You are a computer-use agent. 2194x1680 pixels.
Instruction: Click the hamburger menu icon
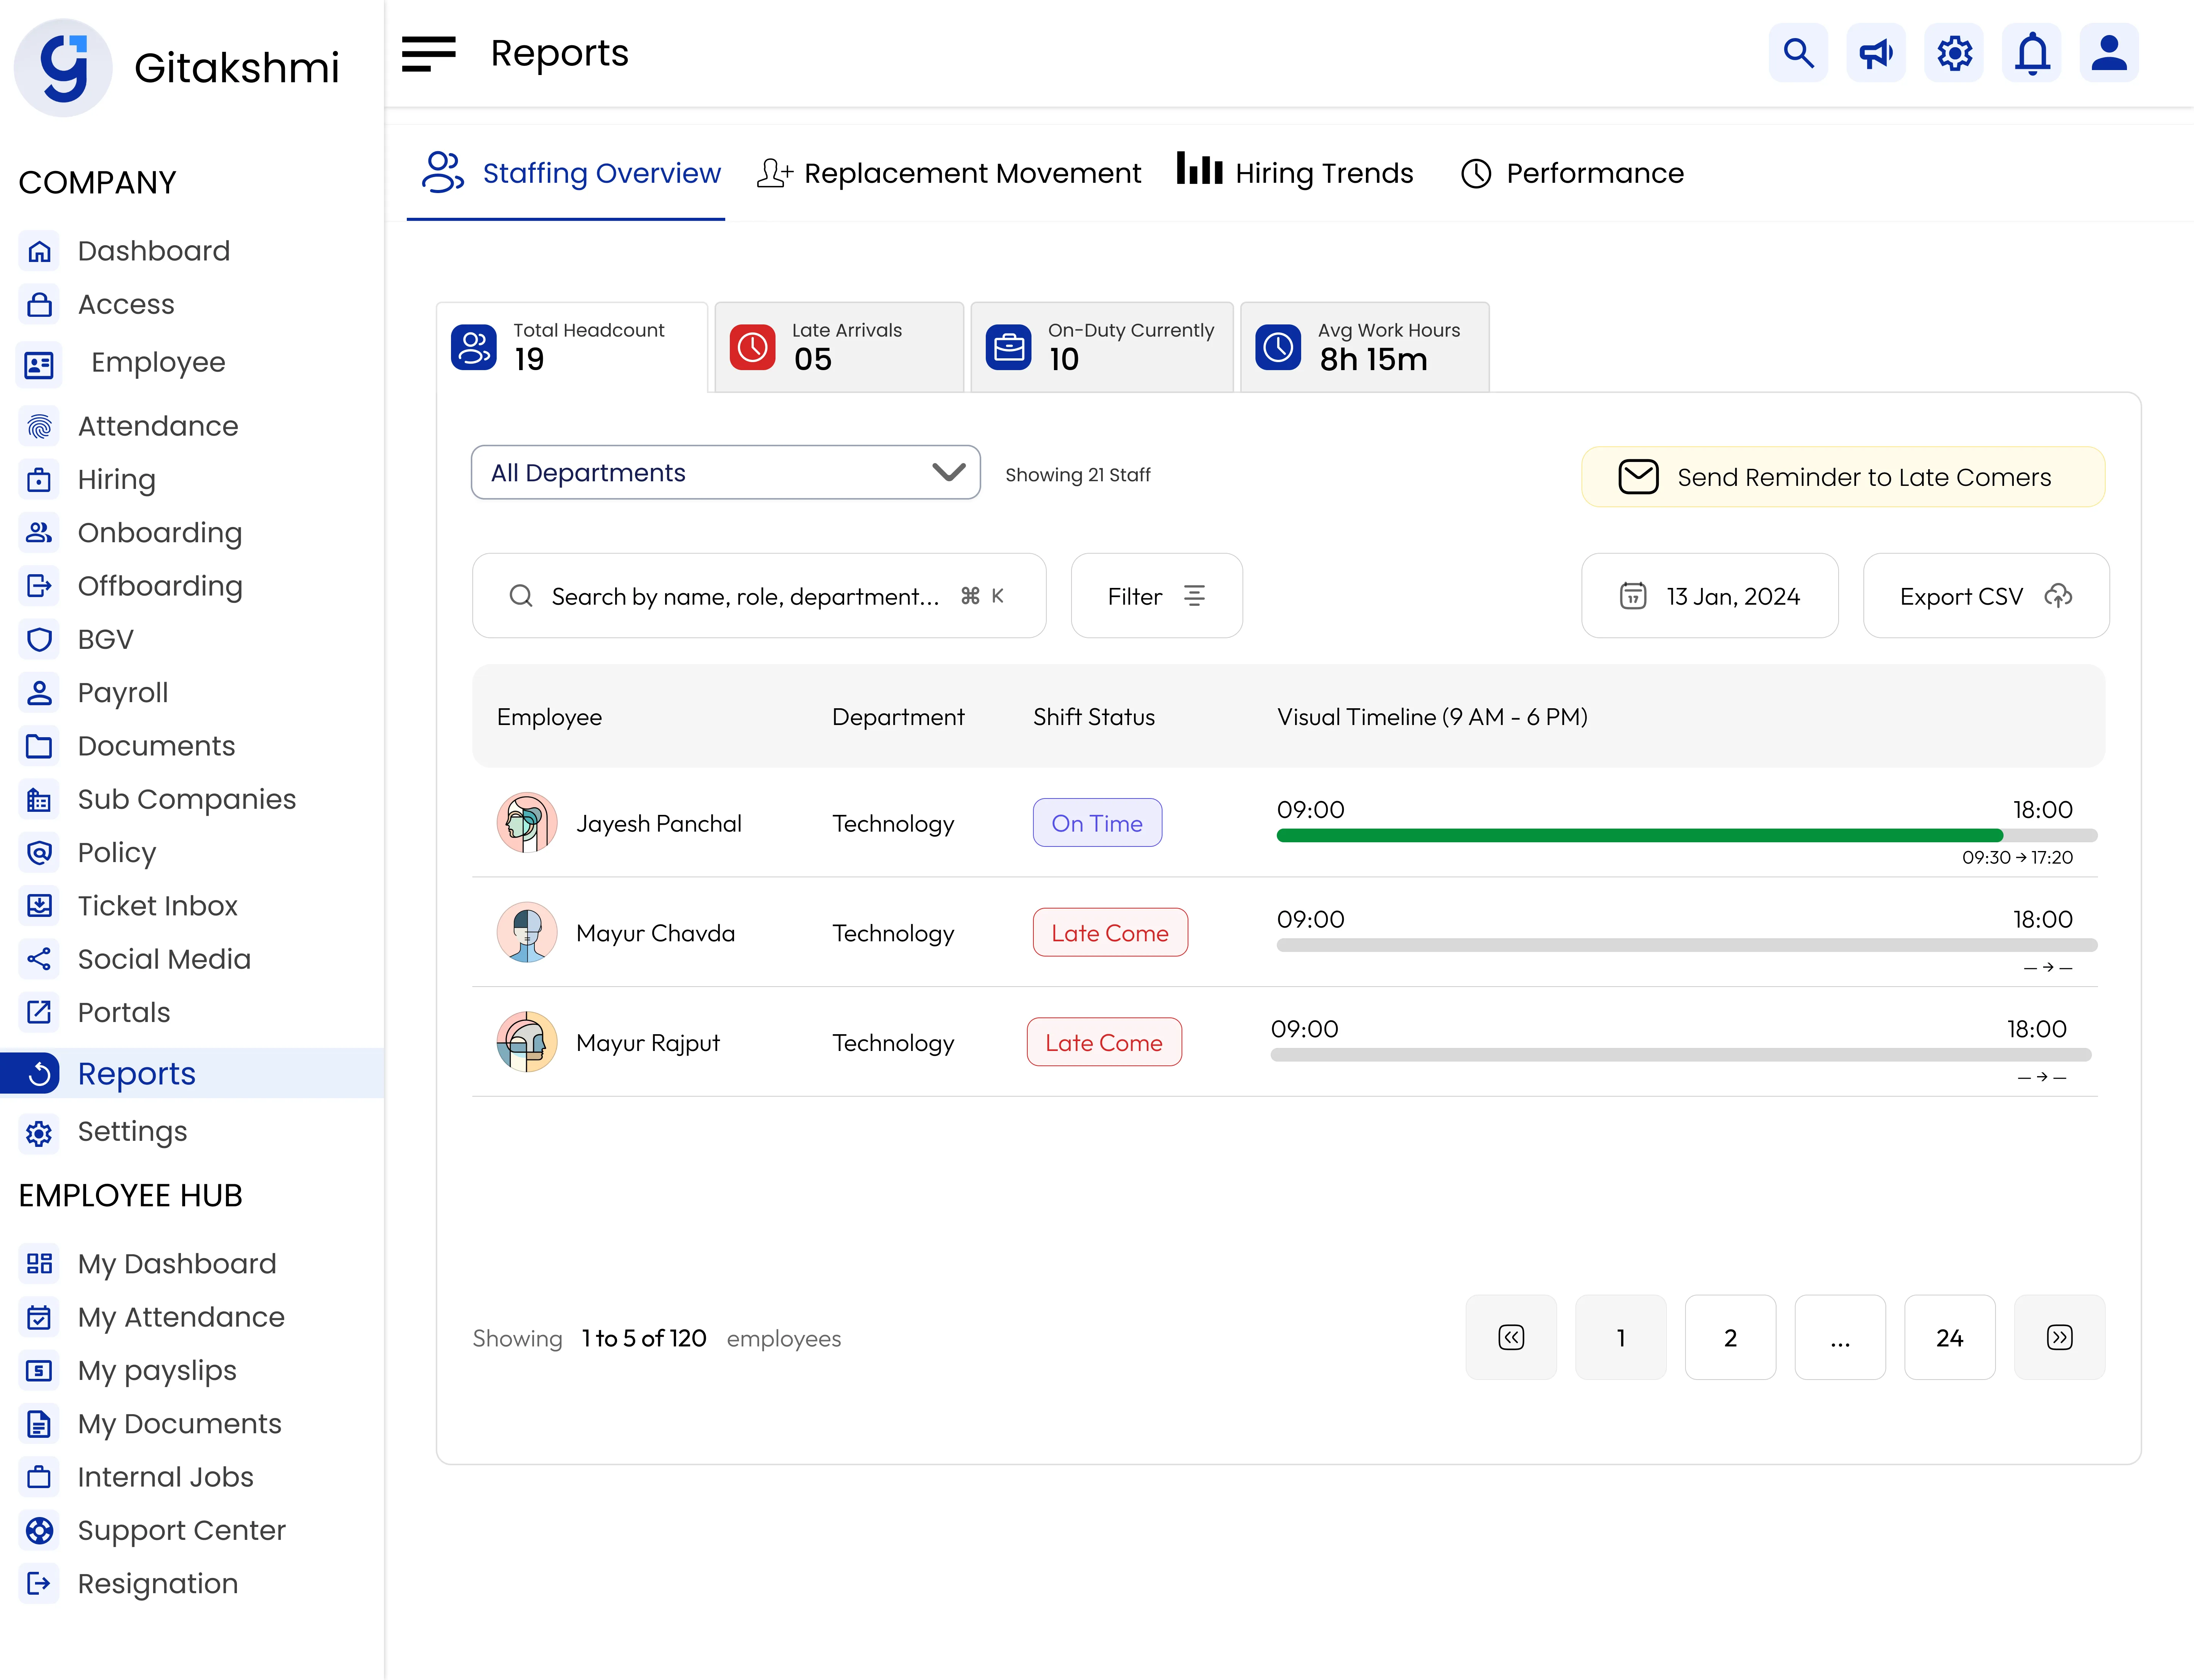point(428,54)
